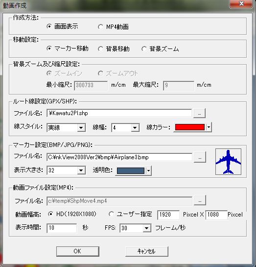This screenshot has width=256, height=267.
Task: Click the browse button for route shapefile
Action: (199, 113)
